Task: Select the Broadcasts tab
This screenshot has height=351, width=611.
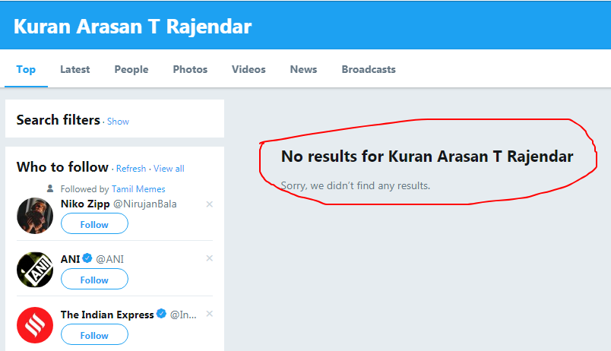Action: [x=369, y=69]
